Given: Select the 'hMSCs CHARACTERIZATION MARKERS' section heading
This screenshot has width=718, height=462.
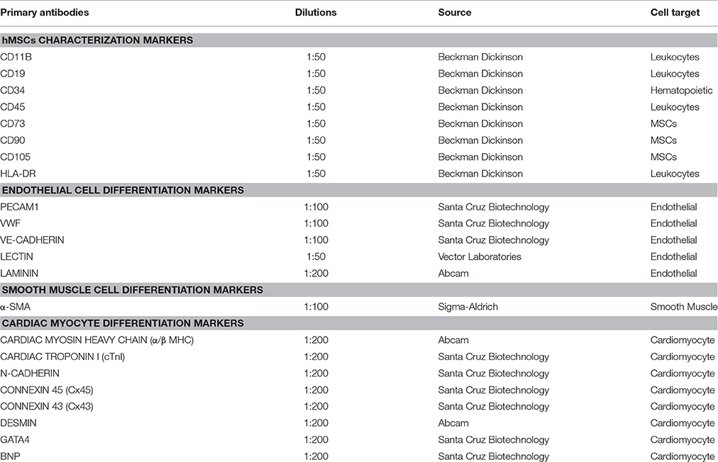Looking at the screenshot, I should coord(97,40).
